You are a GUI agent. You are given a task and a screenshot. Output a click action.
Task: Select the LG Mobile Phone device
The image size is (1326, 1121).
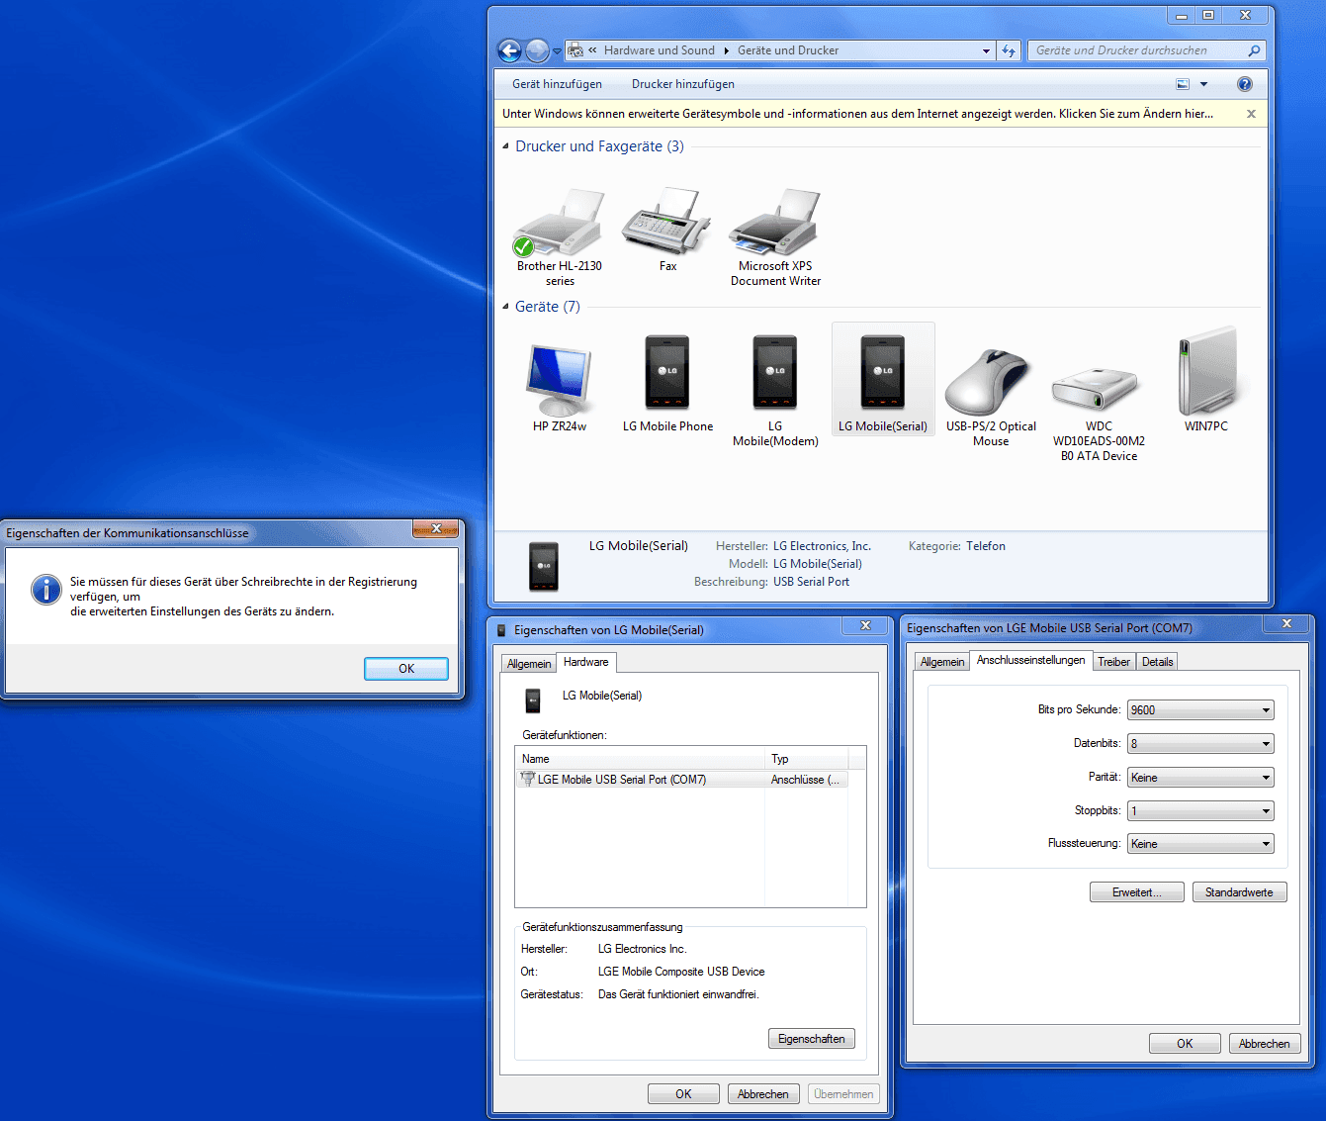pyautogui.click(x=667, y=383)
